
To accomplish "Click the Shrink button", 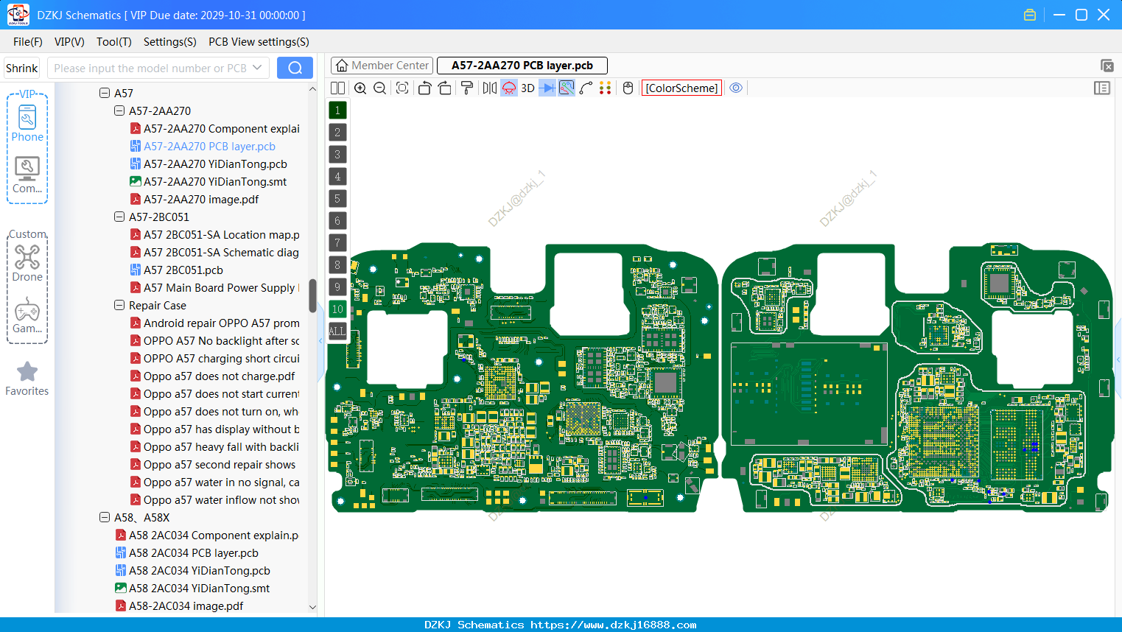I will click(21, 68).
